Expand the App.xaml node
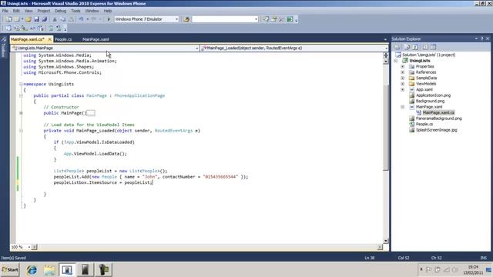The image size is (493, 277). coord(402,89)
